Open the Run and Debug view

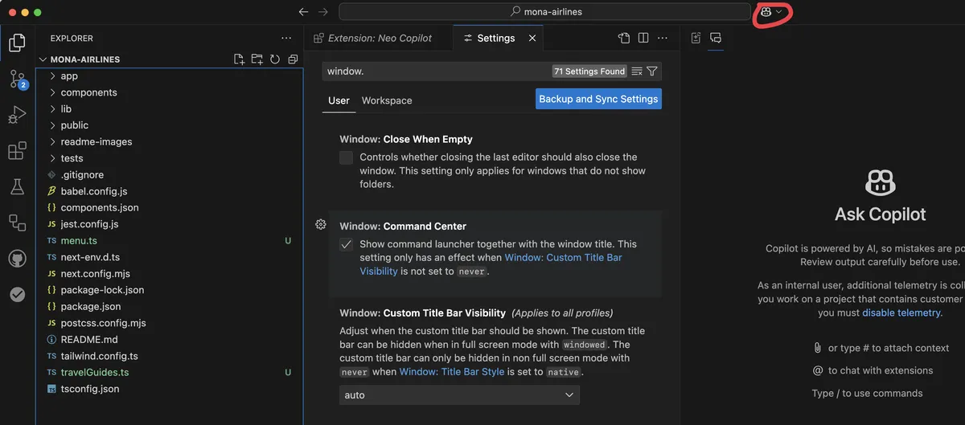(x=17, y=116)
